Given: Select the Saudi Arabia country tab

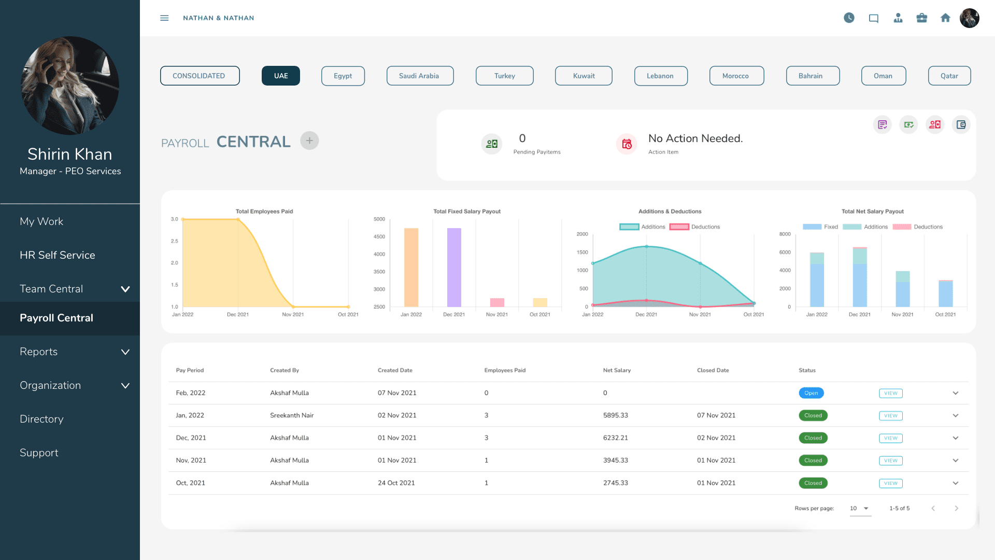Looking at the screenshot, I should coord(420,76).
